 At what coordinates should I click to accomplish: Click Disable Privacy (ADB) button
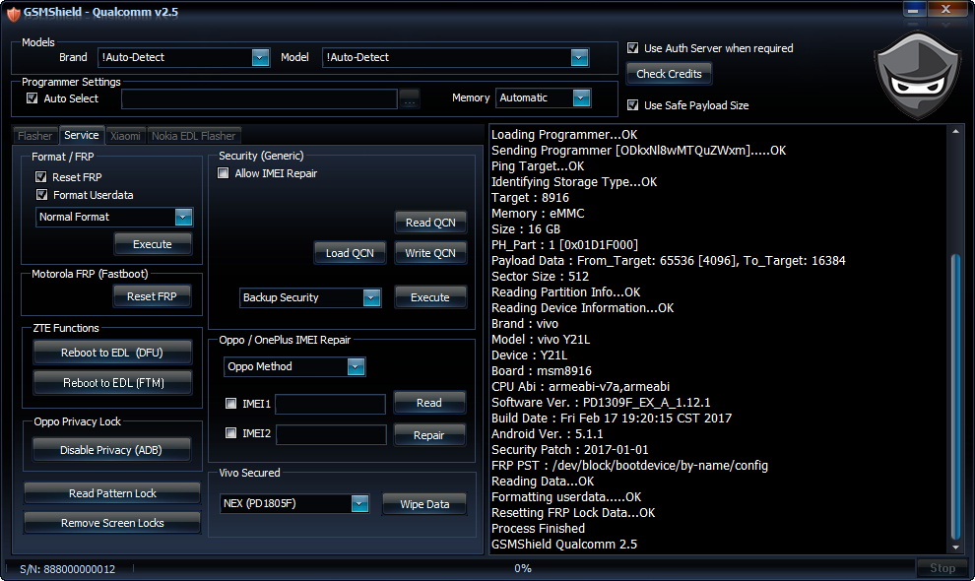click(x=111, y=450)
